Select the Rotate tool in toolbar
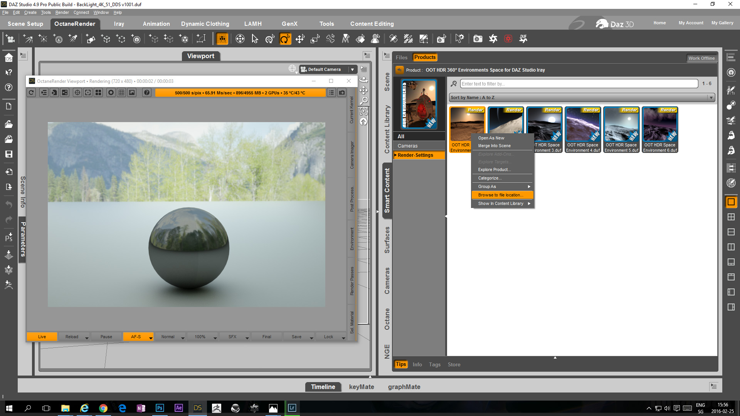 285,39
